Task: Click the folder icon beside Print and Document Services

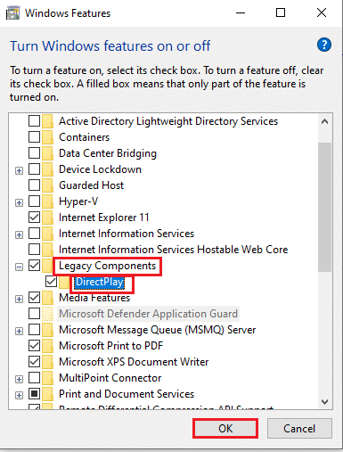Action: point(47,394)
